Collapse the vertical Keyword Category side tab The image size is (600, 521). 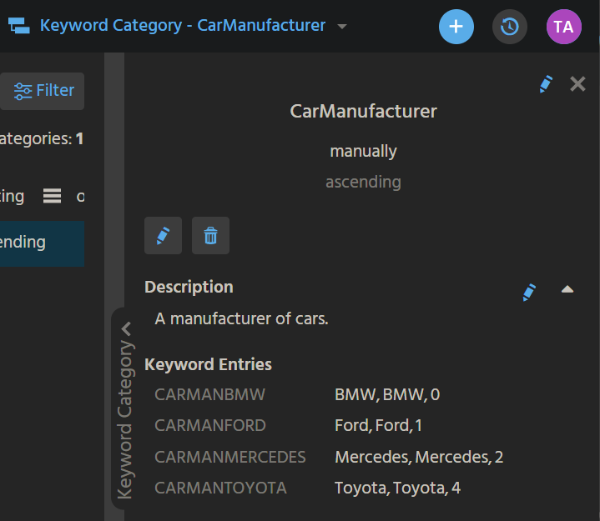pos(125,409)
